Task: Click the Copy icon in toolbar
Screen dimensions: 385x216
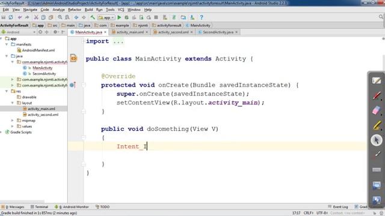Action: (43, 17)
